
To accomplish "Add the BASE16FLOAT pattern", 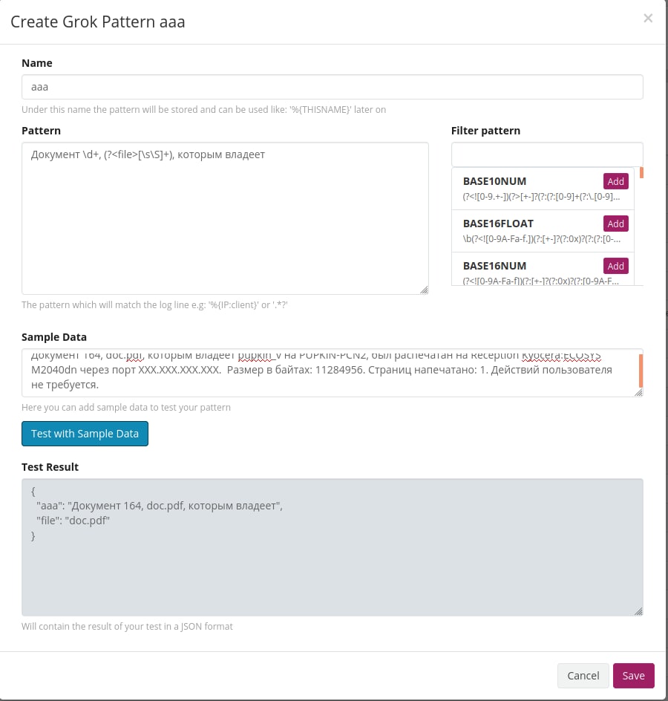I will coord(615,224).
